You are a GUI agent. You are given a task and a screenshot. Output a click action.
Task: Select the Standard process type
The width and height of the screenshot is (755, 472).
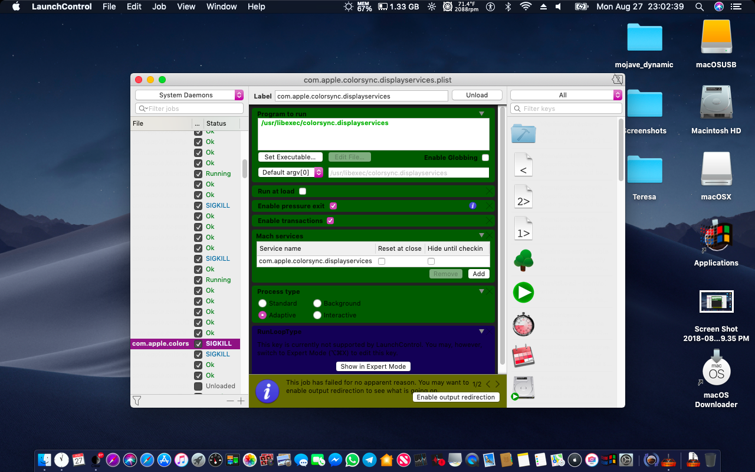[x=262, y=303]
